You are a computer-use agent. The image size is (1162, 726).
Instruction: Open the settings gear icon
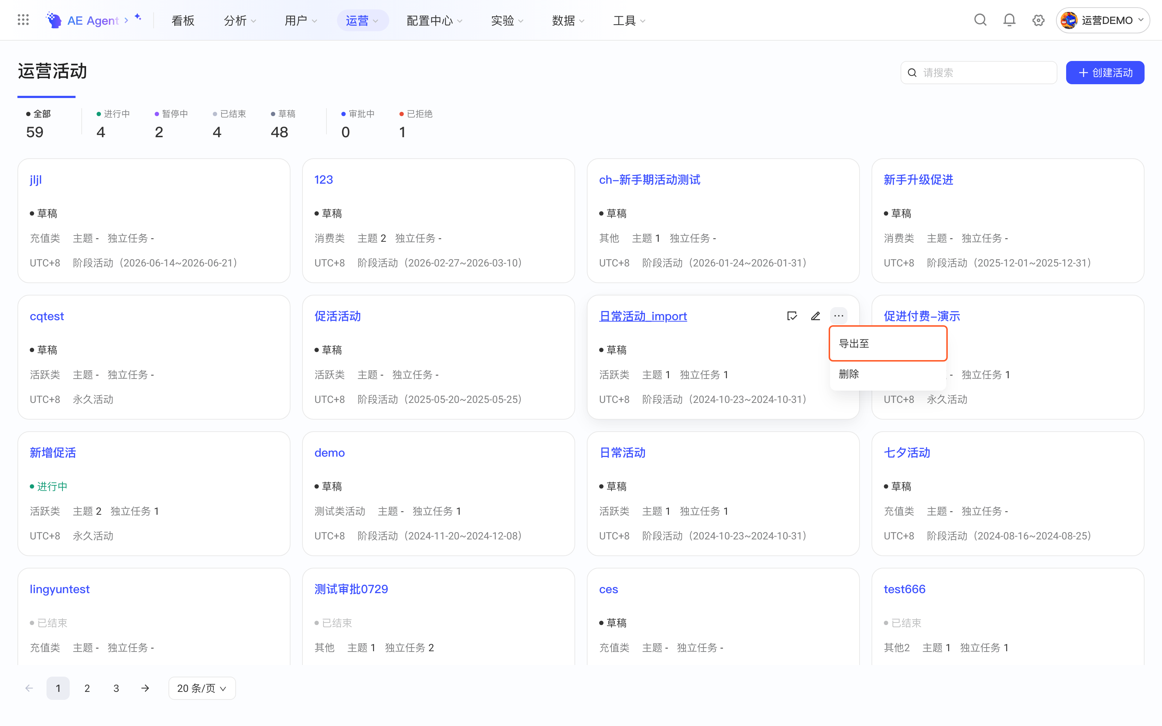tap(1038, 20)
